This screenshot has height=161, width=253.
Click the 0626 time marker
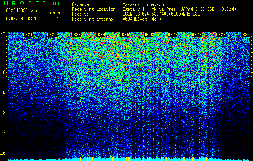pyautogui.click(x=148, y=35)
